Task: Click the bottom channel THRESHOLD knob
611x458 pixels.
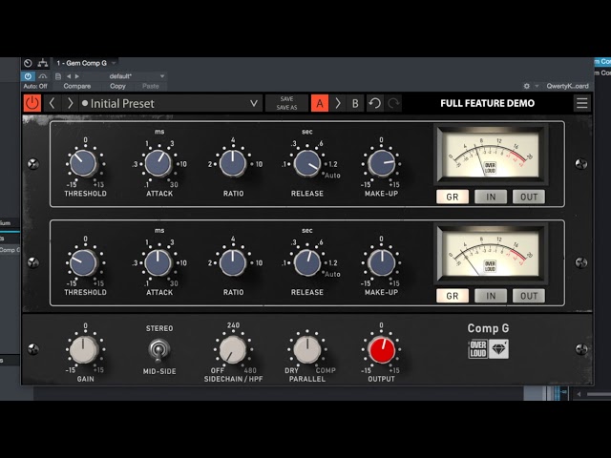Action: click(x=83, y=262)
